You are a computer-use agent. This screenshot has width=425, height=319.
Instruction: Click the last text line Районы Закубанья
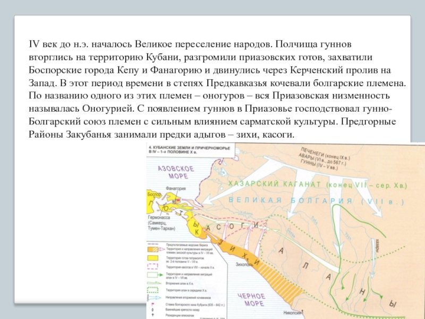tap(161, 135)
